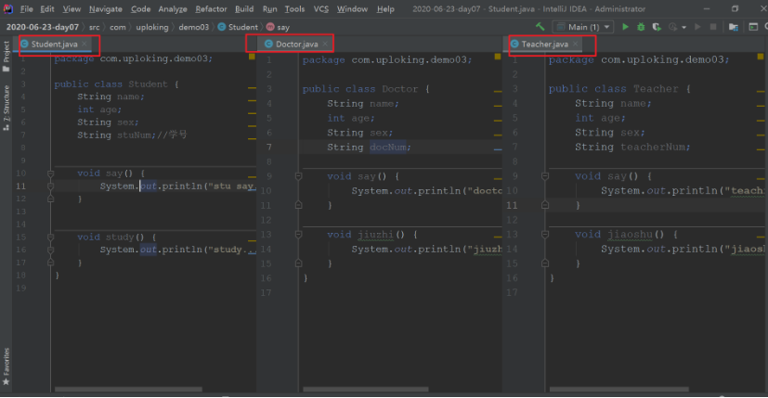Switch to the Teacher.java tab
The height and width of the screenshot is (398, 768).
click(x=544, y=44)
